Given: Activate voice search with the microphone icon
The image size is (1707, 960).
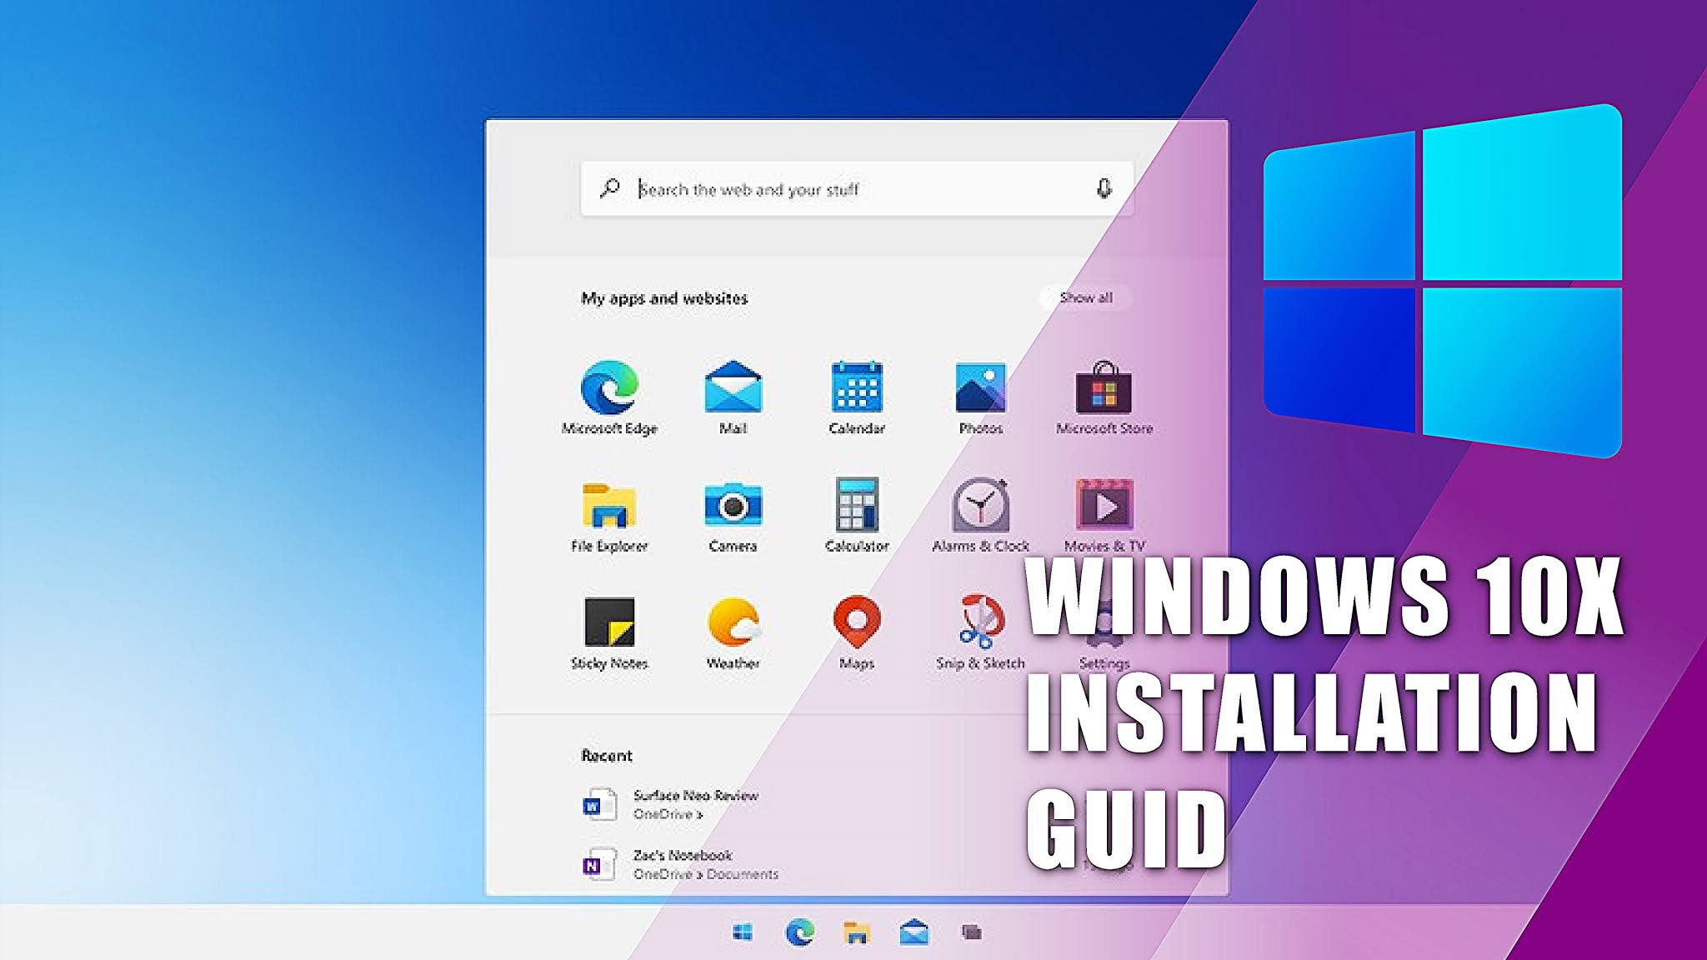Looking at the screenshot, I should click(x=1103, y=188).
